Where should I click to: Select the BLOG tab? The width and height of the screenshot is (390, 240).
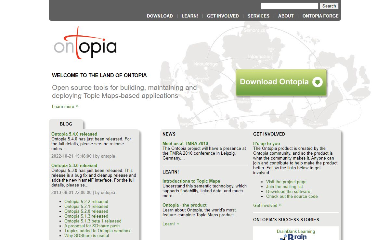pyautogui.click(x=66, y=124)
